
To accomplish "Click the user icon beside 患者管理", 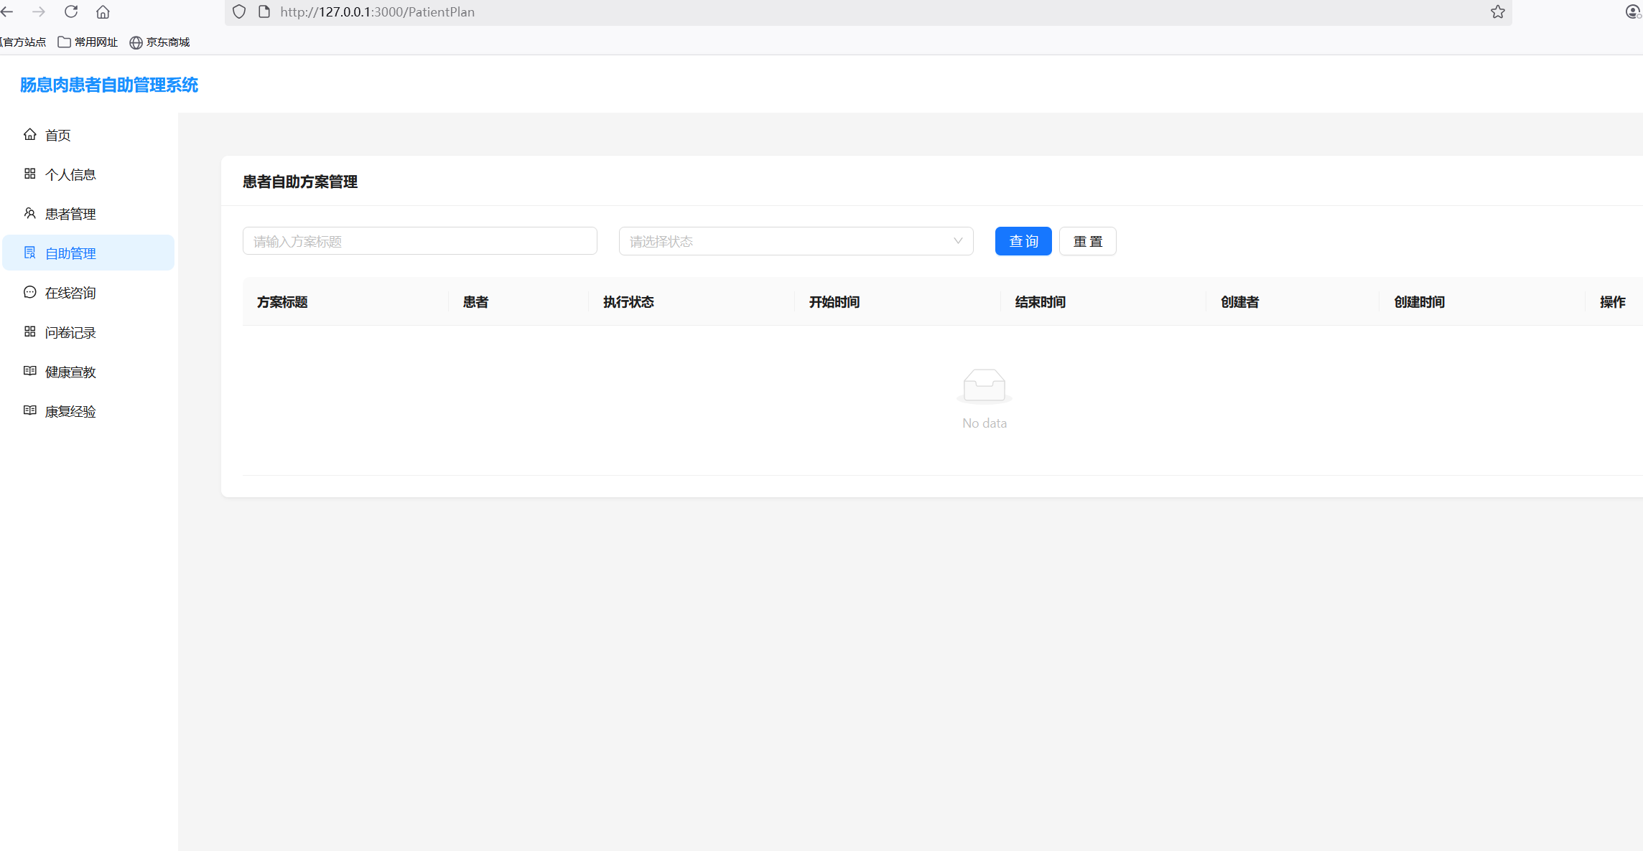I will [29, 213].
